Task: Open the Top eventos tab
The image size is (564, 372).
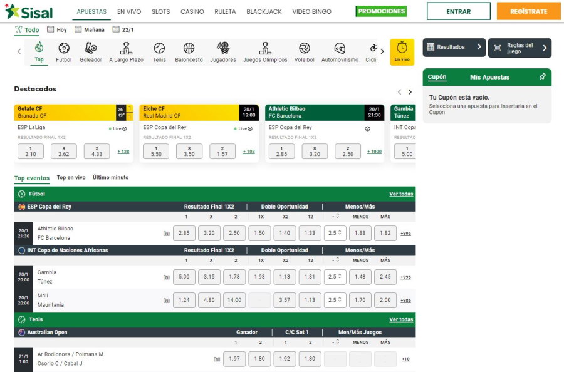Action: (x=32, y=178)
